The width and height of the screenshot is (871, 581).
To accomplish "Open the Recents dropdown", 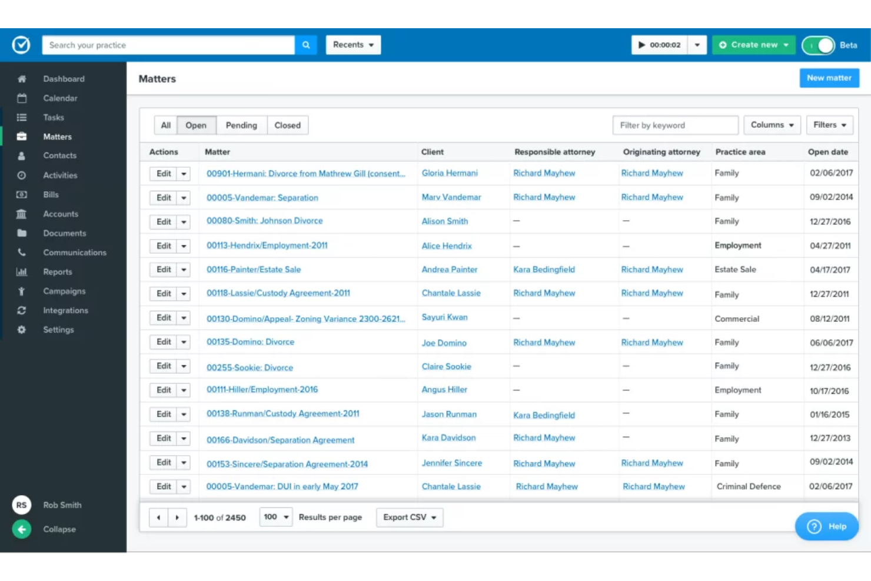I will (353, 45).
